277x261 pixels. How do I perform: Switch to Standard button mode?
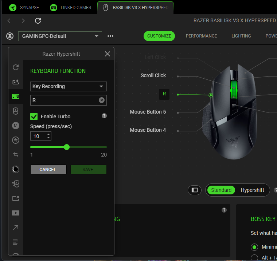point(221,190)
